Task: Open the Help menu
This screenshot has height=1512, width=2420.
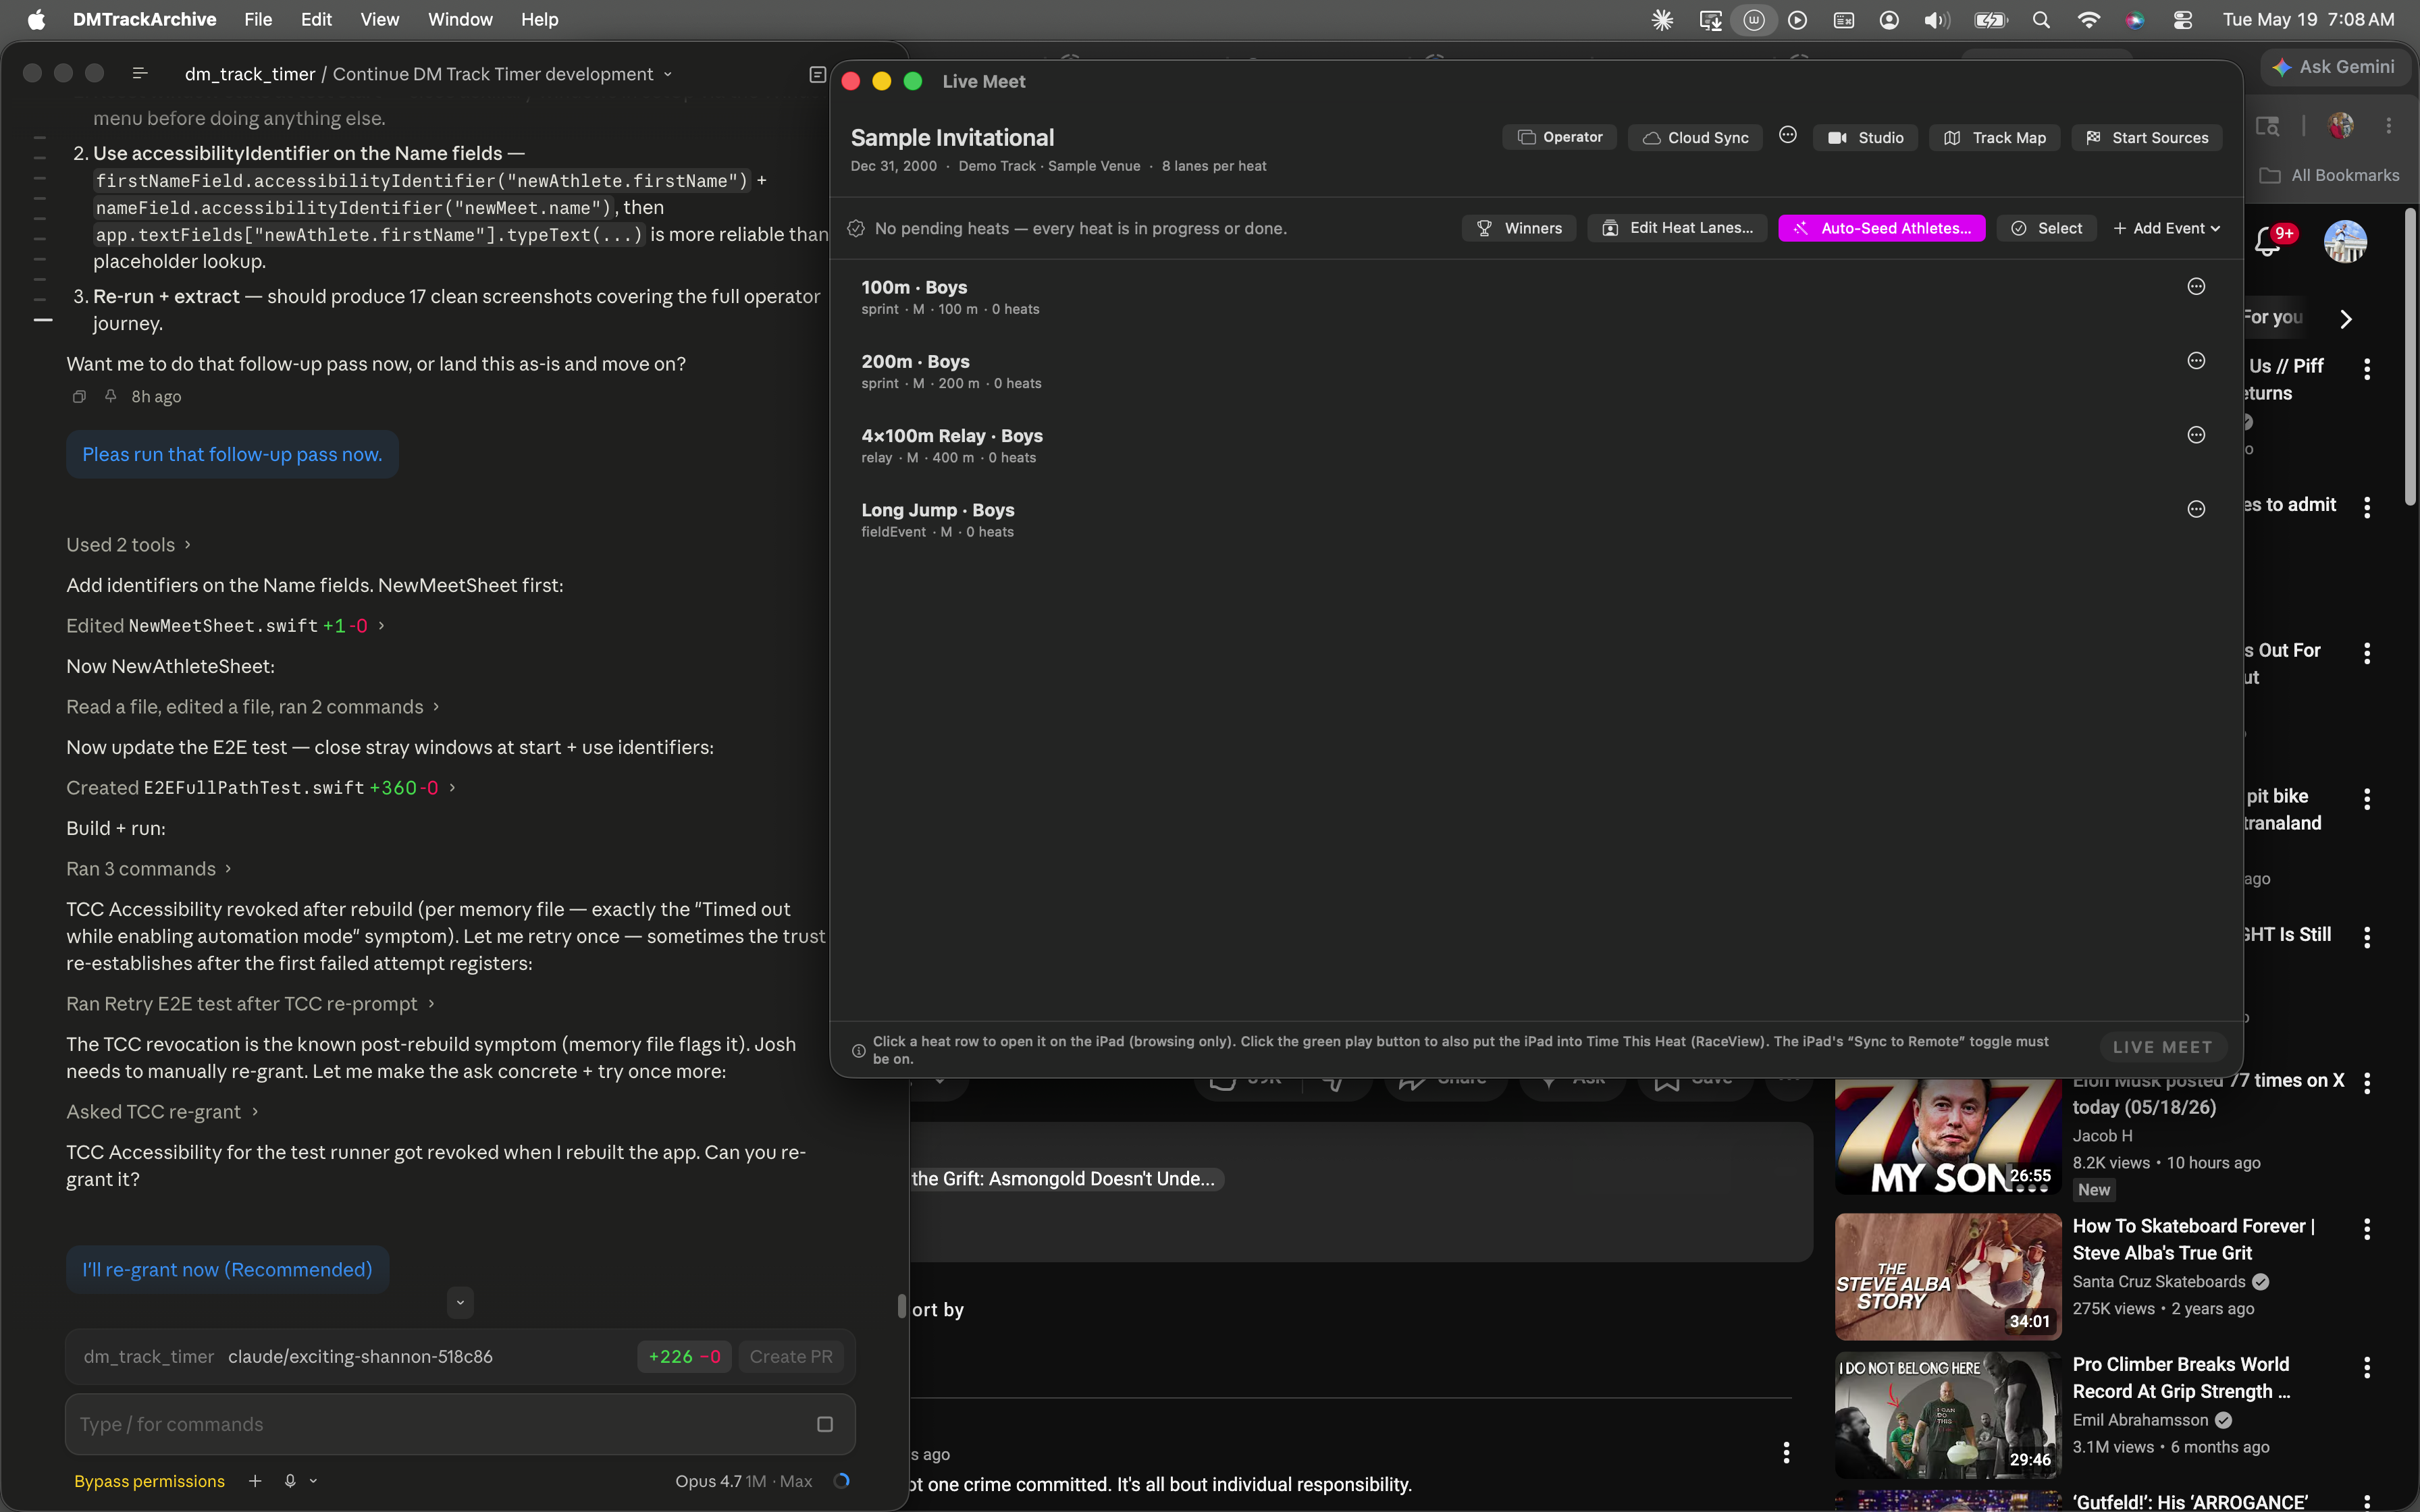Action: tap(539, 19)
